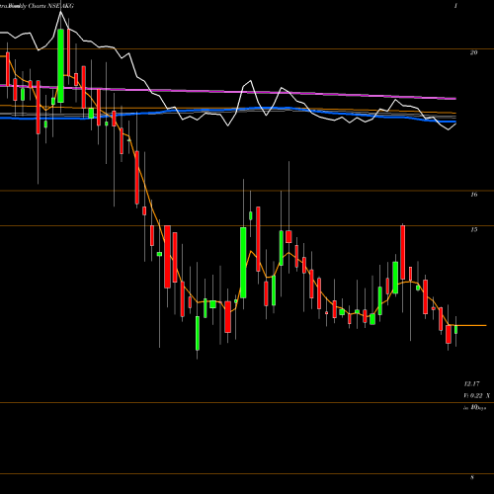494x494 pixels.
Task: Click the '16' price axis label
Action: pyautogui.click(x=473, y=195)
